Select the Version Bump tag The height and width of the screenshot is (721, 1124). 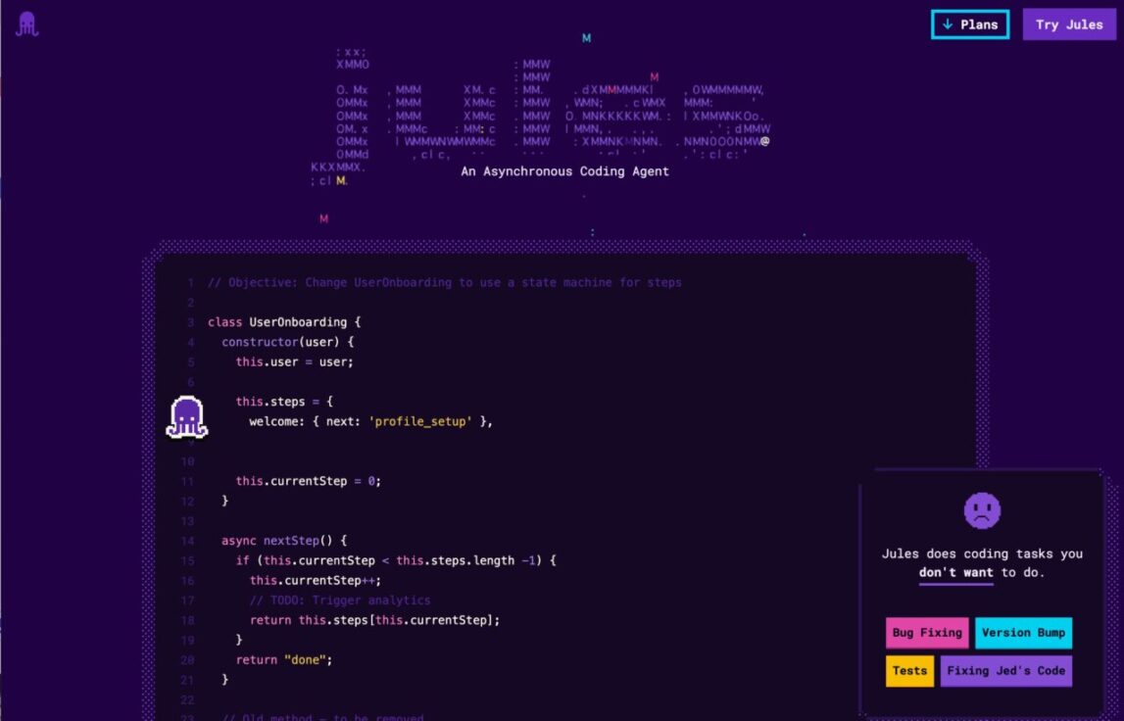point(1023,633)
